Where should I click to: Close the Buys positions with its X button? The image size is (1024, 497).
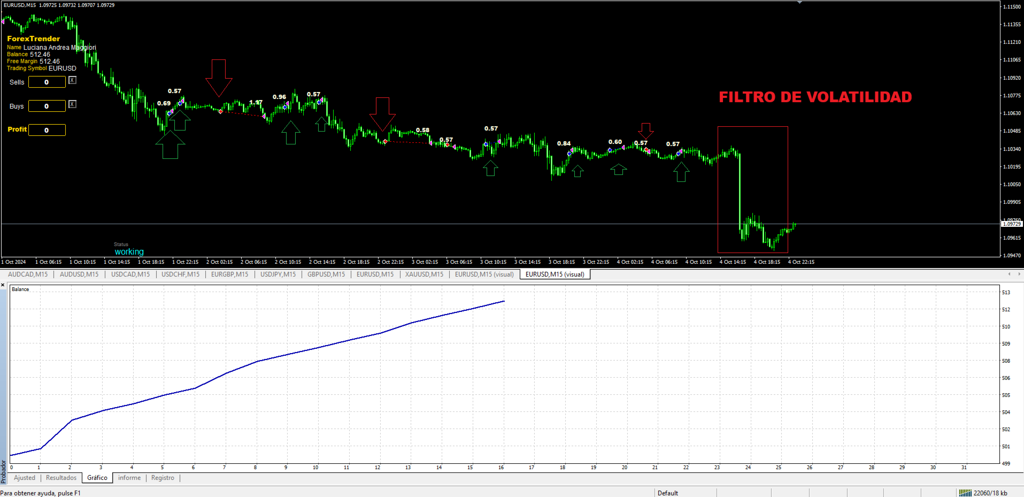73,104
